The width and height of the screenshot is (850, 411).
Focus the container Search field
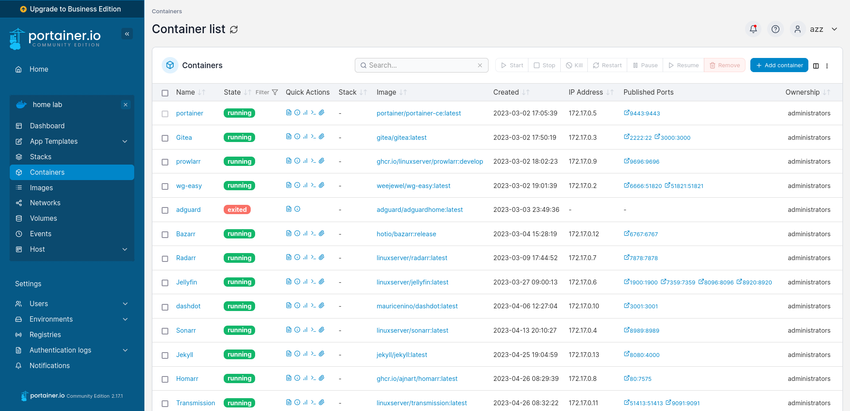421,65
